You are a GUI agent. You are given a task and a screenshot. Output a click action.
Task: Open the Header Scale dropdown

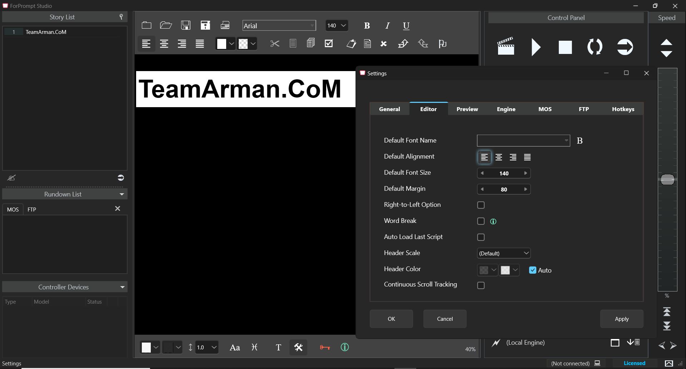504,253
